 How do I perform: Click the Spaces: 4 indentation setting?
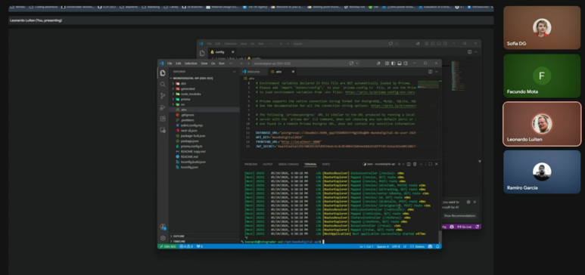382,246
